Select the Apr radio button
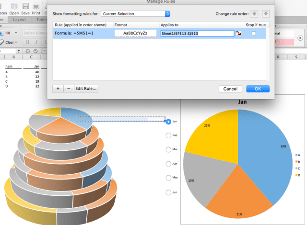This screenshot has height=225, width=307. 168,164
